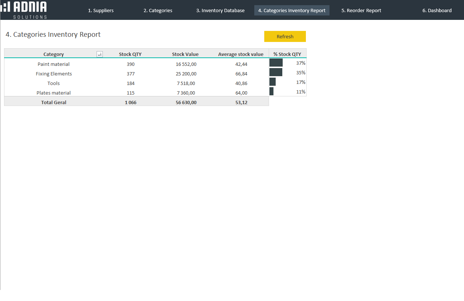Select the 4. Categories Inventory Report tab
The width and height of the screenshot is (464, 301).
292,11
